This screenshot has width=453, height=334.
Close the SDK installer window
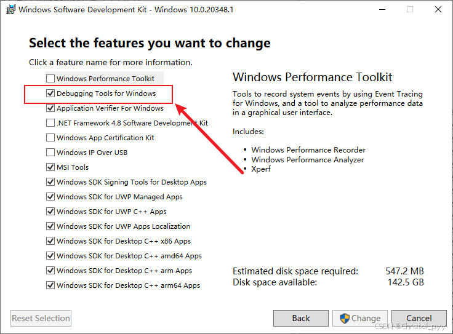pyautogui.click(x=438, y=9)
